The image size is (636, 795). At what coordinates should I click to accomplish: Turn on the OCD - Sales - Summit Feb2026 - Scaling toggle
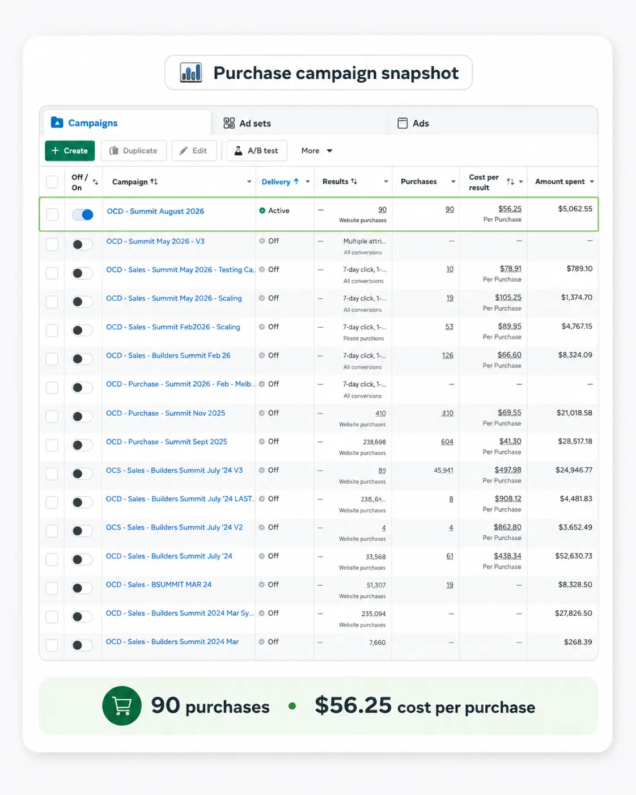83,330
